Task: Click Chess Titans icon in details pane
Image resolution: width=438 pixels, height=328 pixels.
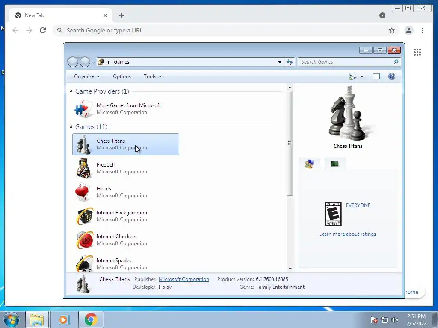Action: [83, 284]
